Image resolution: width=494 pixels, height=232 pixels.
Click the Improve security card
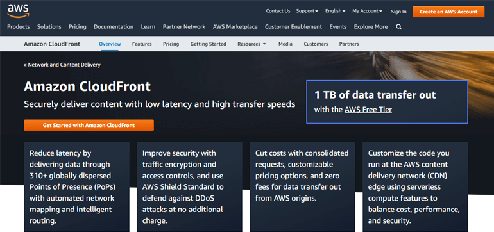(190, 187)
